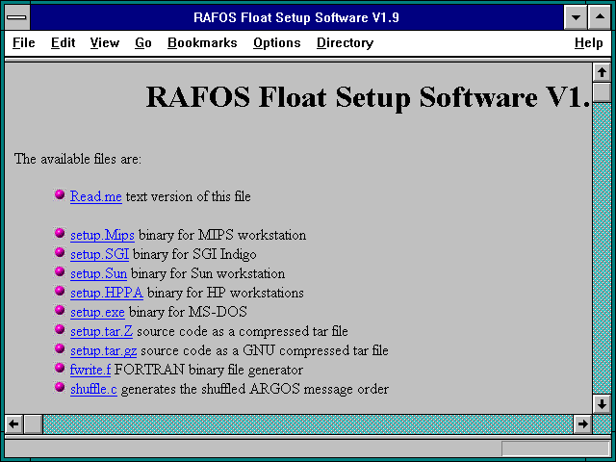616x462 pixels.
Task: Click the vertical scrollbar thumb
Action: [602, 92]
